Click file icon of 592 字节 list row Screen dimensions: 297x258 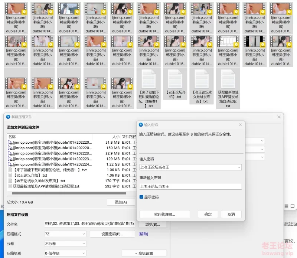coord(10,186)
